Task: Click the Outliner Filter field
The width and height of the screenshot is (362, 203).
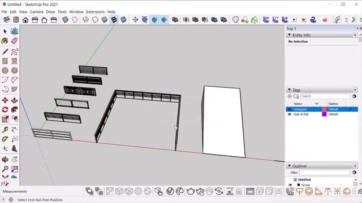Action: coord(324,173)
